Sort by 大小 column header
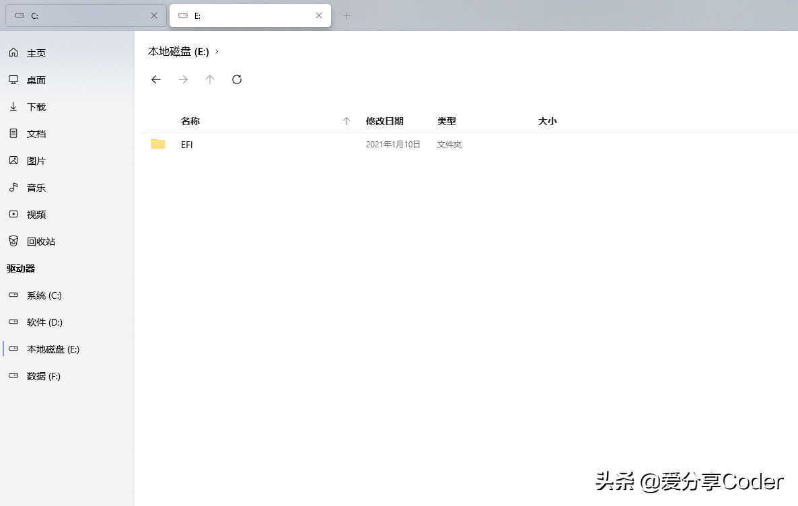Screen dimensions: 798x506 [x=547, y=121]
